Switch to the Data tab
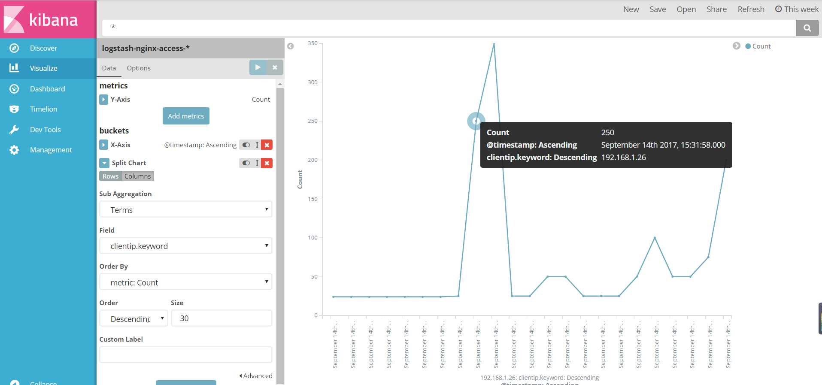The height and width of the screenshot is (385, 822). [x=109, y=68]
